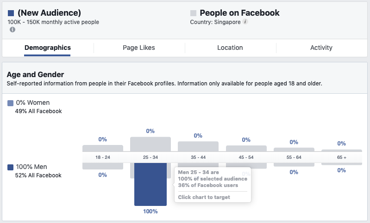370x223 pixels.
Task: Select the 35 - 44 age group label
Action: [x=198, y=157]
